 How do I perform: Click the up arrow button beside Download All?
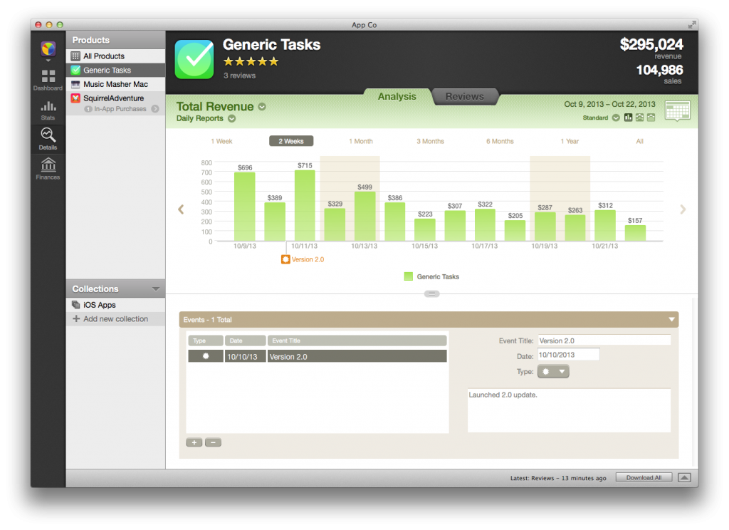[x=684, y=478]
